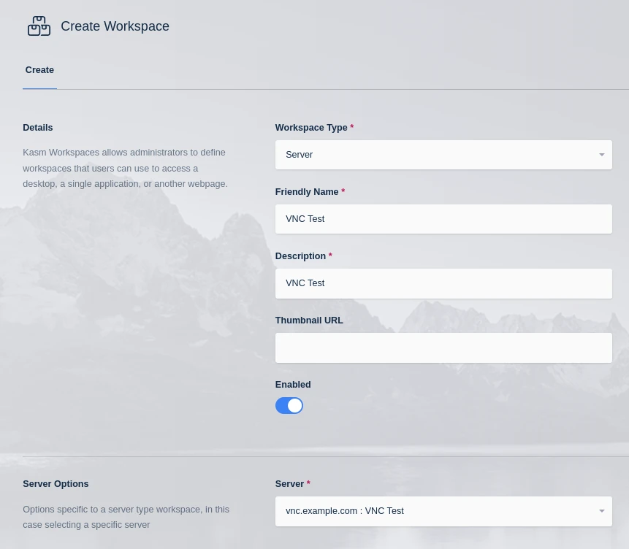The width and height of the screenshot is (629, 549).
Task: Click the Server dropdown chevron icon
Action: [x=601, y=511]
